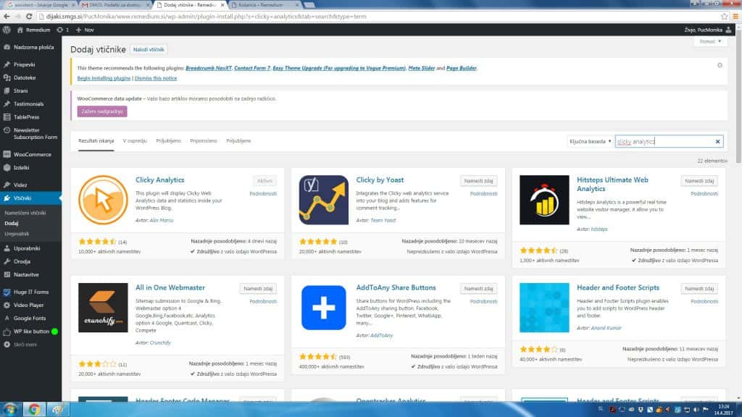
Task: Collapse the sidebar with Skrči meni
Action: pos(26,345)
